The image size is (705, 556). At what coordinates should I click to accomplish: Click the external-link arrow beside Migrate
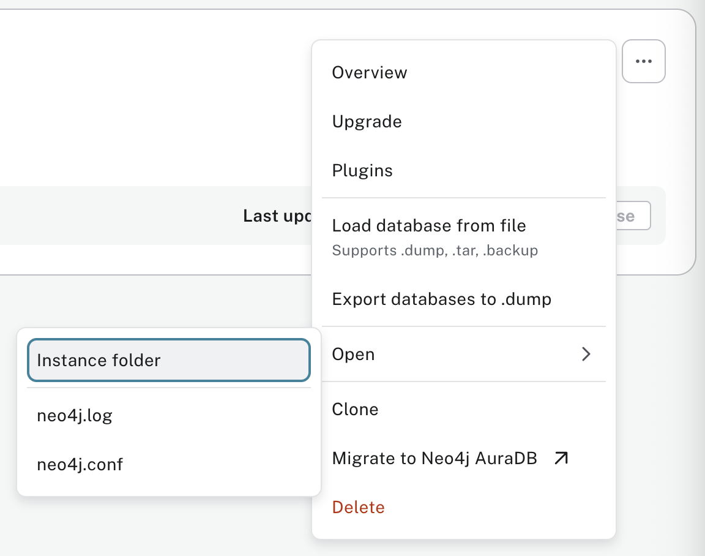click(561, 459)
